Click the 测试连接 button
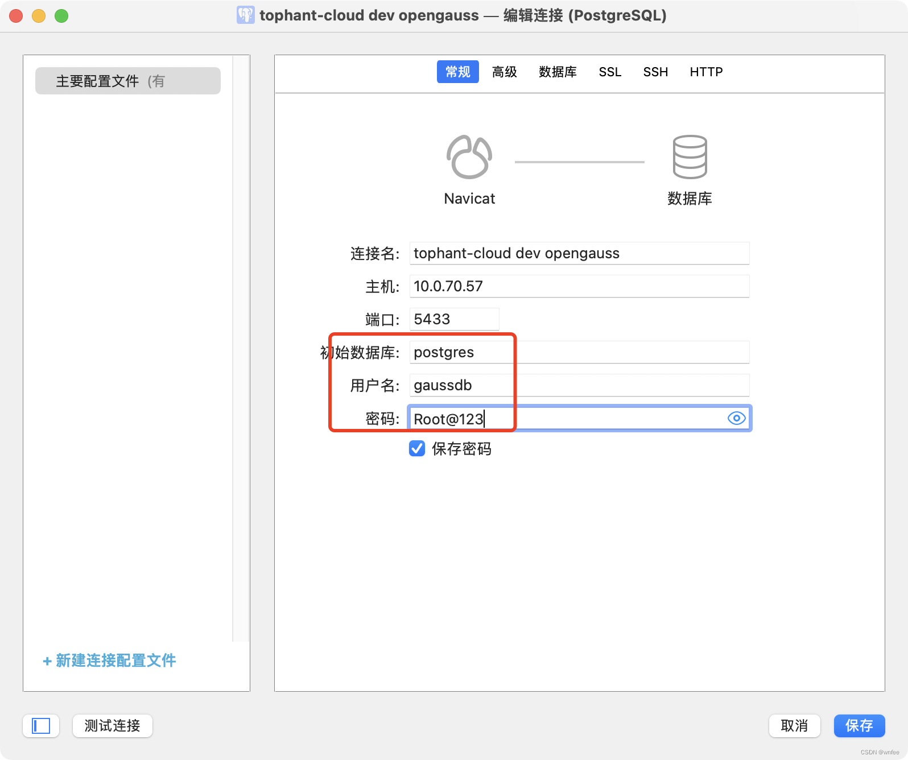The width and height of the screenshot is (908, 760). (112, 726)
